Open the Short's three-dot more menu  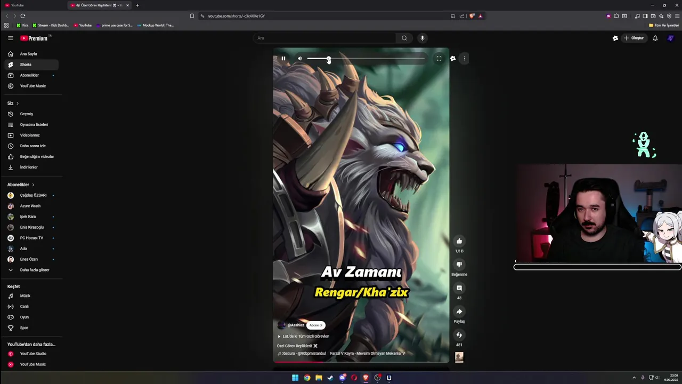(x=465, y=59)
